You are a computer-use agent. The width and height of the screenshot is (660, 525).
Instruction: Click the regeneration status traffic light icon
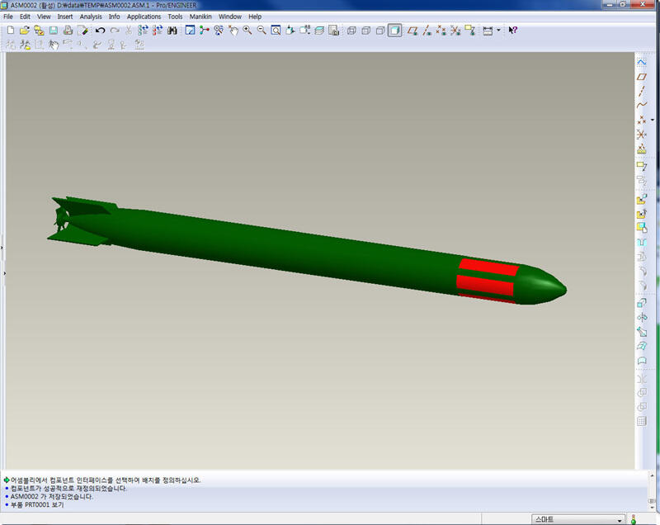coord(633,519)
